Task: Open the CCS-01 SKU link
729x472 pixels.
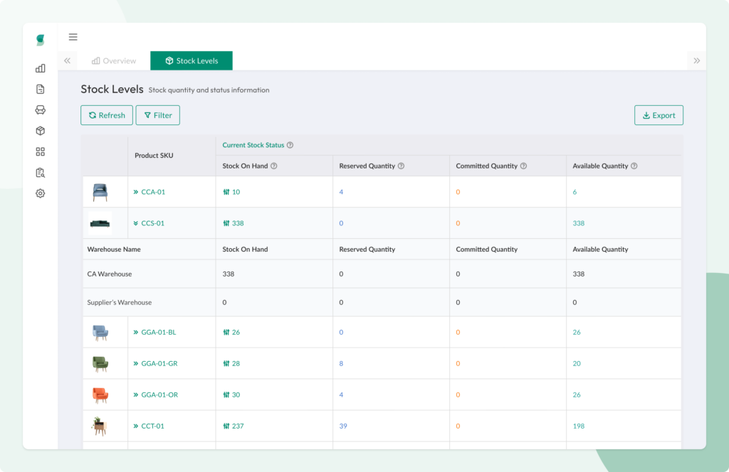Action: [x=152, y=223]
